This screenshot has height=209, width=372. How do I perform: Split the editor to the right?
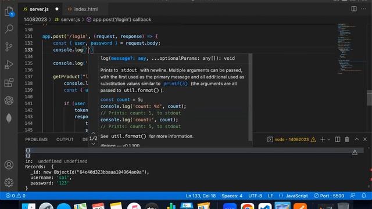click(354, 9)
